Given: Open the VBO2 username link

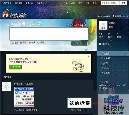Looking at the screenshot, I should pos(112,23).
